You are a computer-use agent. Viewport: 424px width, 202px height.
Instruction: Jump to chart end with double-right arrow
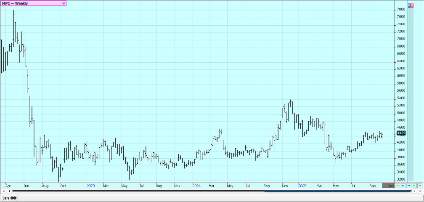click(420, 191)
